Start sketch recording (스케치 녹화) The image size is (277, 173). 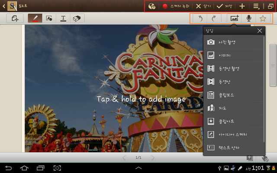[176, 6]
